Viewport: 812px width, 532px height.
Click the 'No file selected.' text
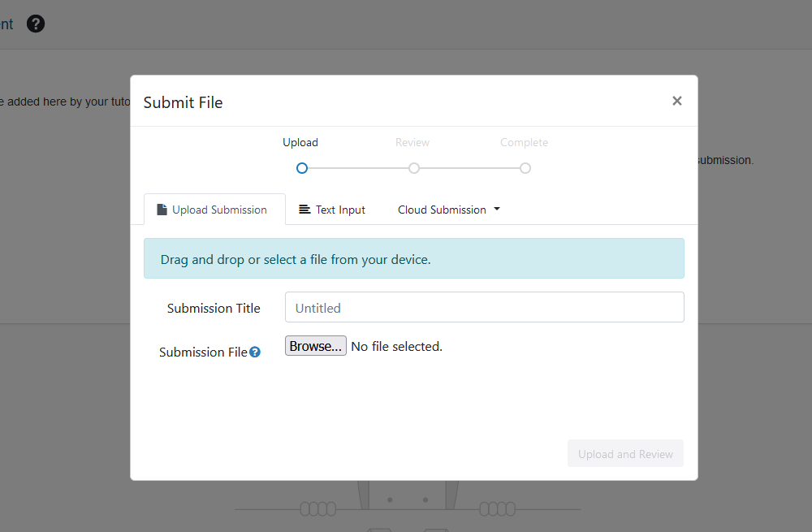click(x=396, y=346)
